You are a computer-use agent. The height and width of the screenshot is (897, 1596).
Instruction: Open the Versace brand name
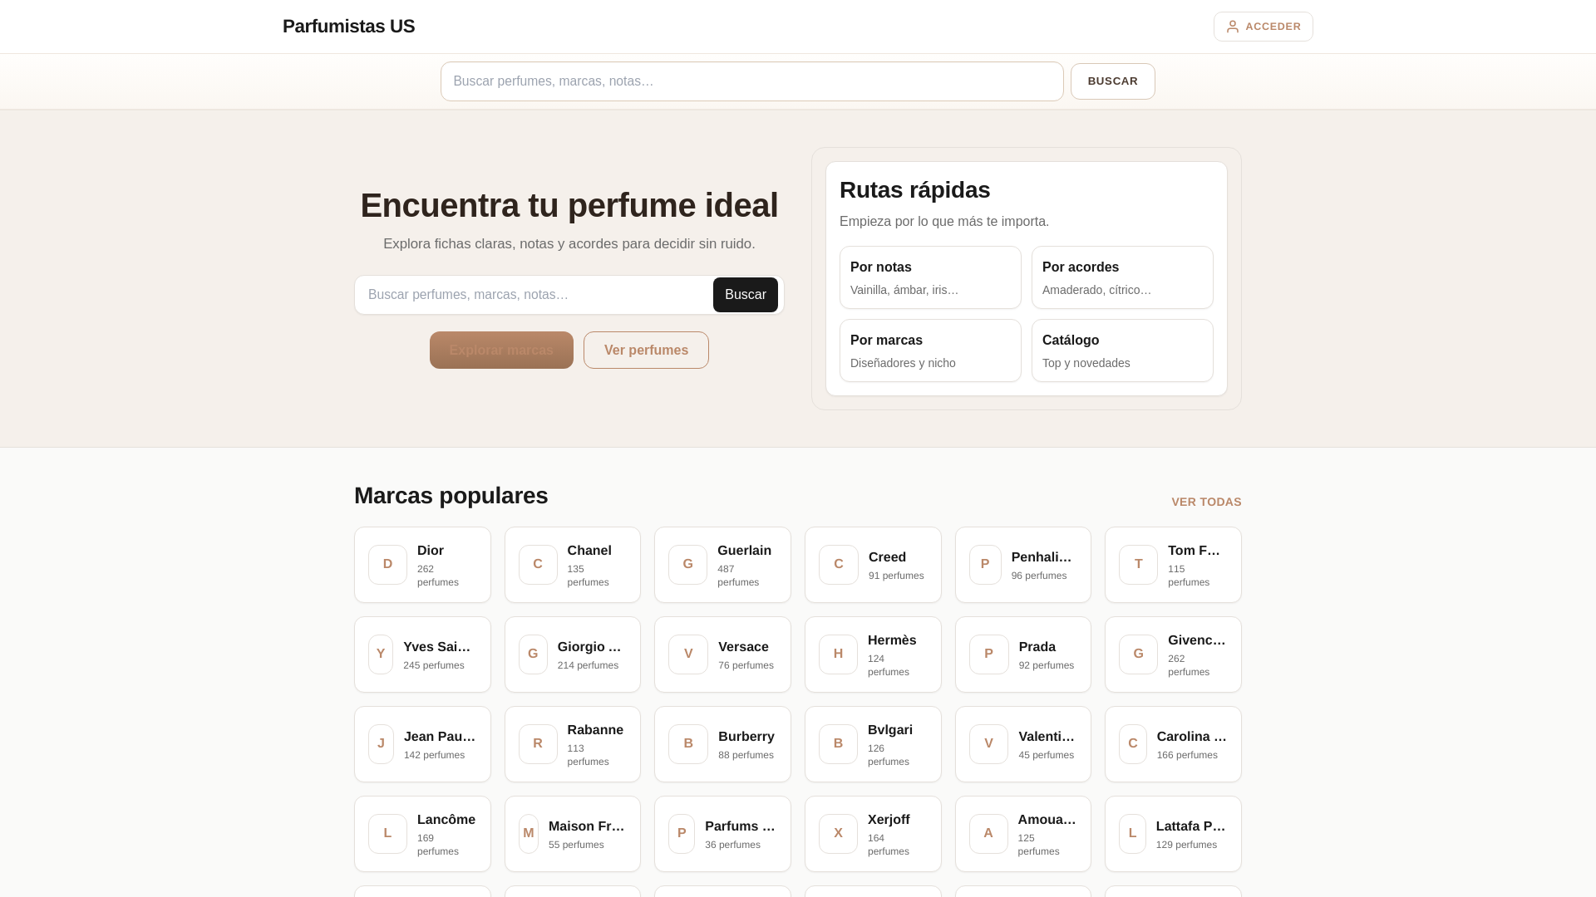(743, 647)
